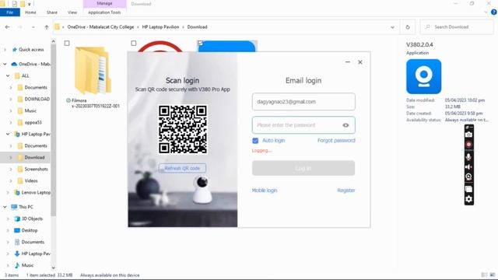Expand the oppoa53 folder node
The width and height of the screenshot is (498, 280).
(10, 123)
